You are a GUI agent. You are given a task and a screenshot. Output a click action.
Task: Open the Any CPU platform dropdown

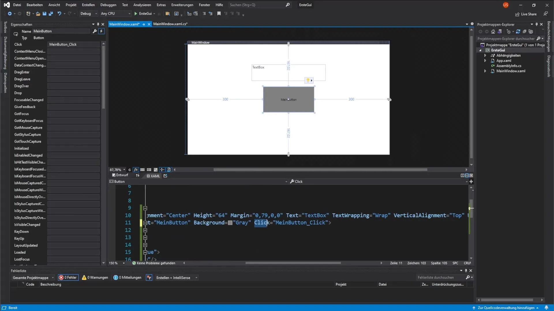tap(115, 14)
